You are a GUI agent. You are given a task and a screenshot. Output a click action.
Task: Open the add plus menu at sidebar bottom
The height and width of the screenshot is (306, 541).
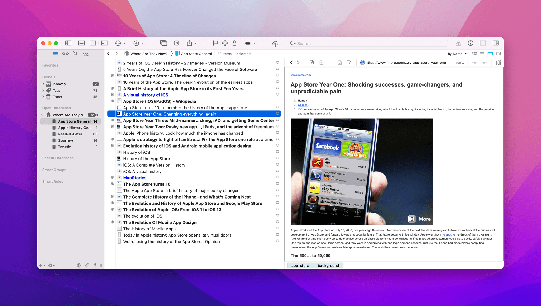point(42,265)
